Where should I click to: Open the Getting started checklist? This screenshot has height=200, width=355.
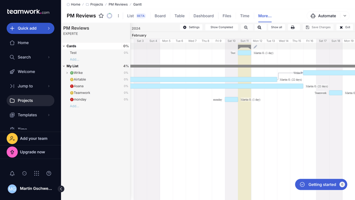point(321,184)
